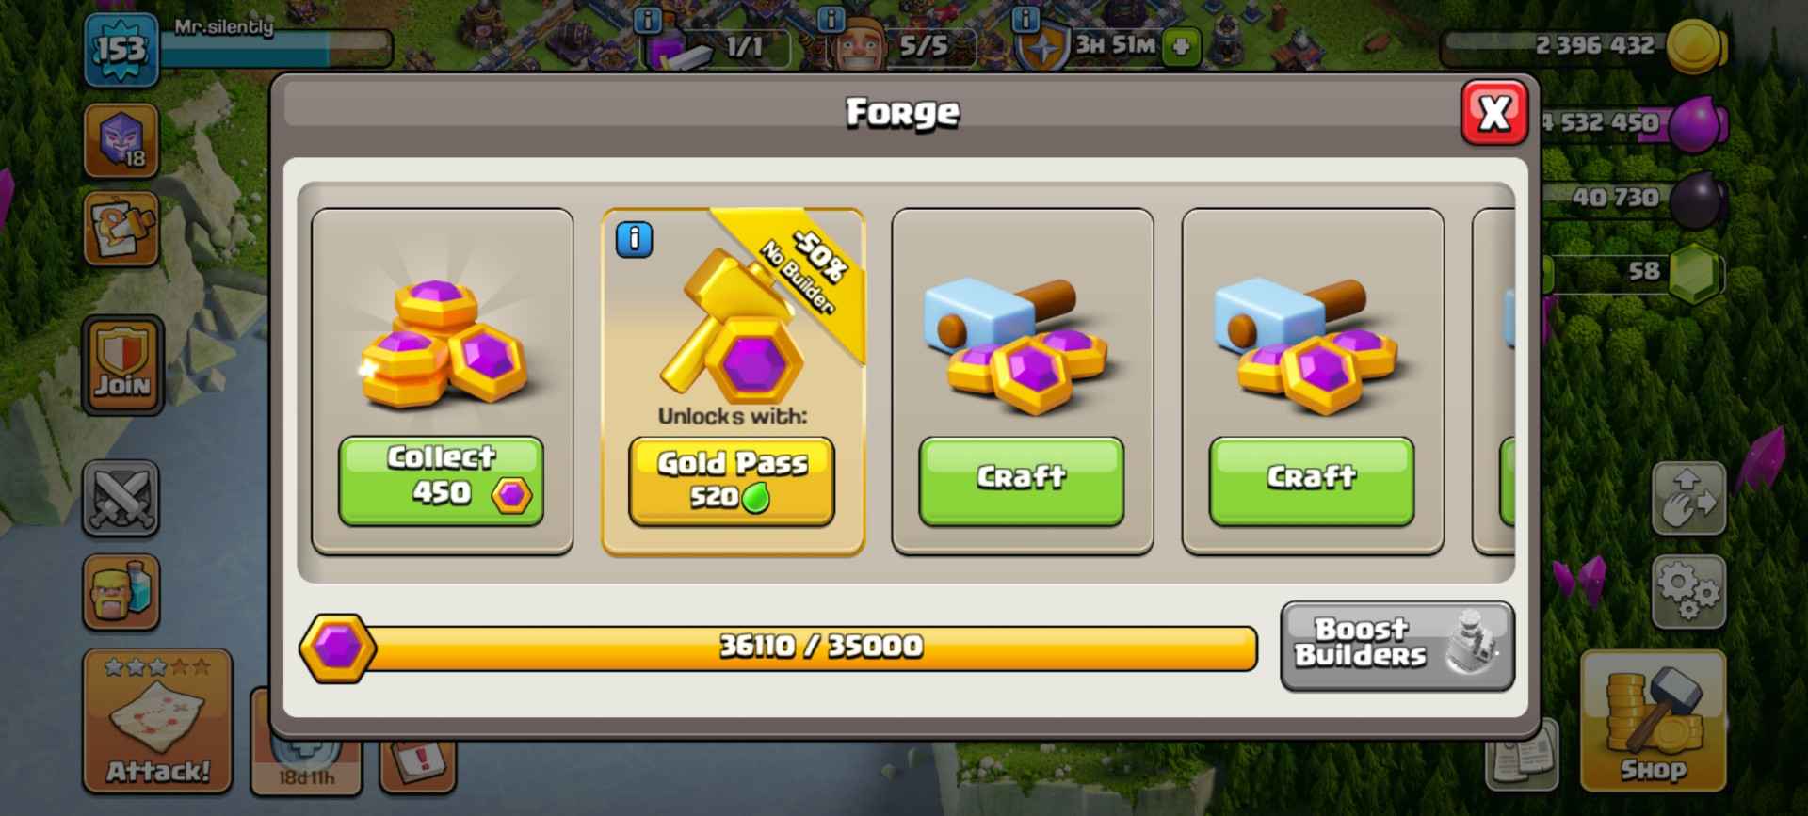This screenshot has width=1808, height=816.
Task: Open the purple mask level 18 icon
Action: (121, 140)
